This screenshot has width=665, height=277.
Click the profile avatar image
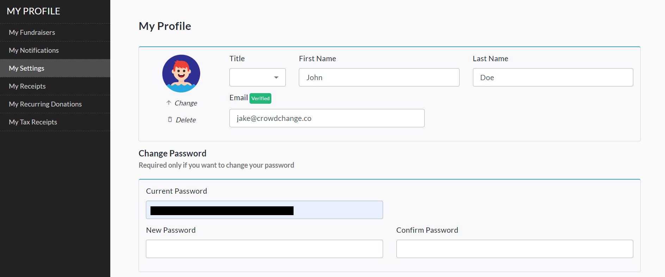coord(181,73)
